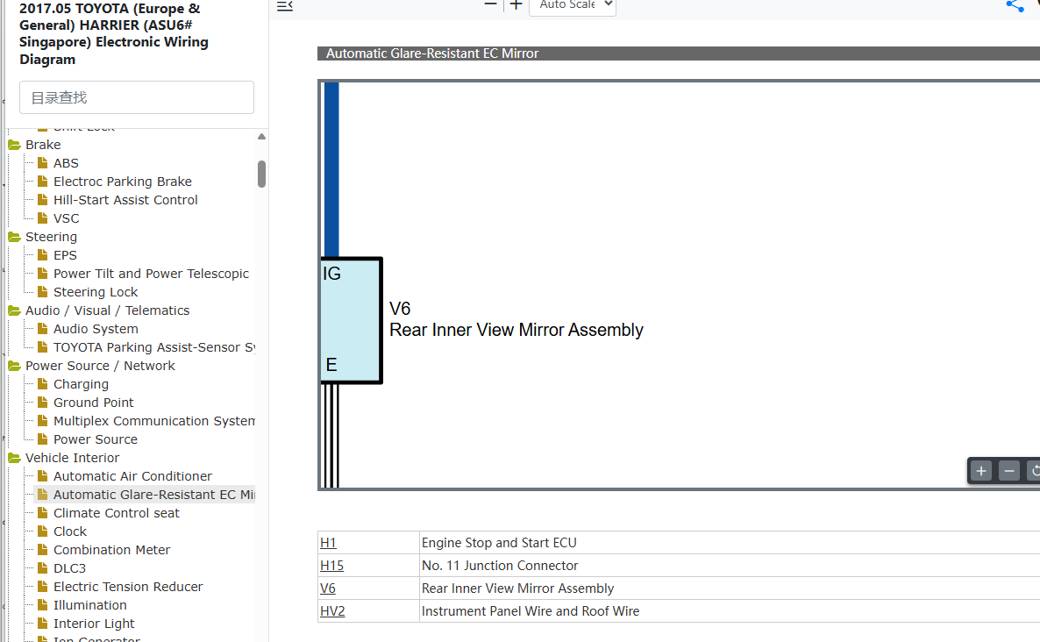1040x642 pixels.
Task: Open the V6 connector link
Action: [328, 588]
